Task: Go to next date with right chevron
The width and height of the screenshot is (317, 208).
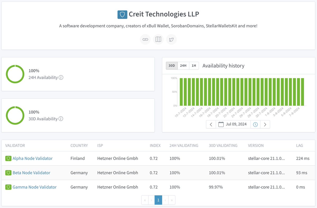Action: pyautogui.click(x=265, y=124)
